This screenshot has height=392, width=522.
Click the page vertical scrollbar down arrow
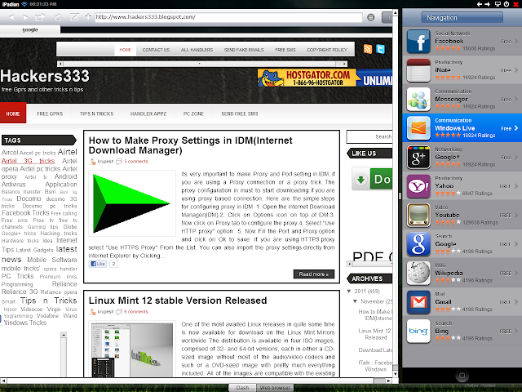pos(395,374)
